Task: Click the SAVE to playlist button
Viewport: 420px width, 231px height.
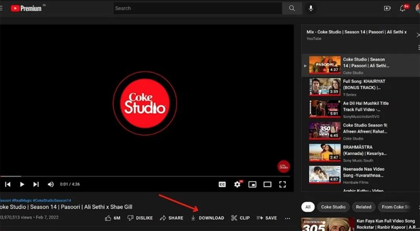Action: [267, 218]
